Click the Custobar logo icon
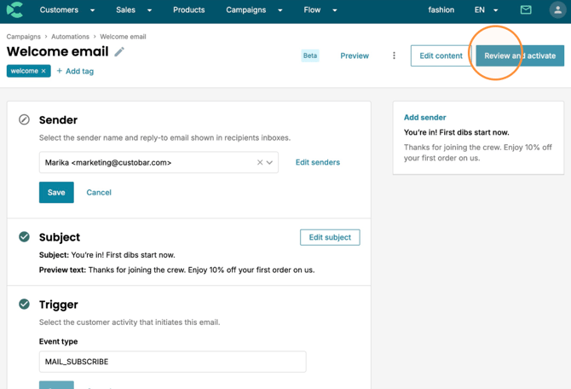The image size is (571, 389). [15, 10]
